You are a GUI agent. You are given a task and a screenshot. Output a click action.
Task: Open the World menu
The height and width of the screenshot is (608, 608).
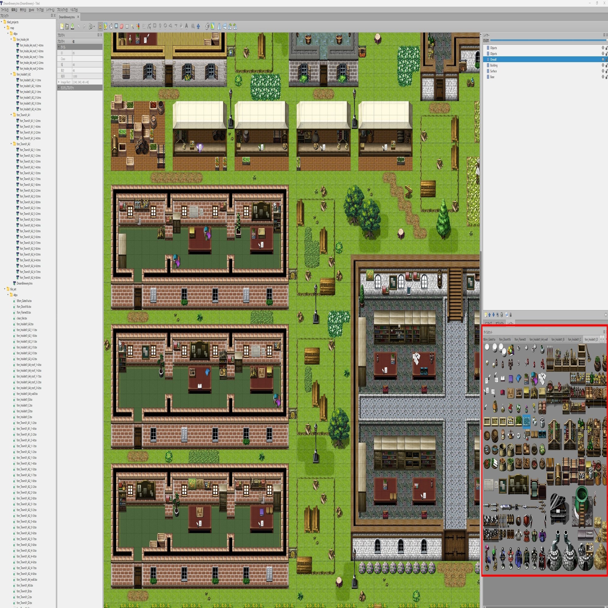[31, 10]
